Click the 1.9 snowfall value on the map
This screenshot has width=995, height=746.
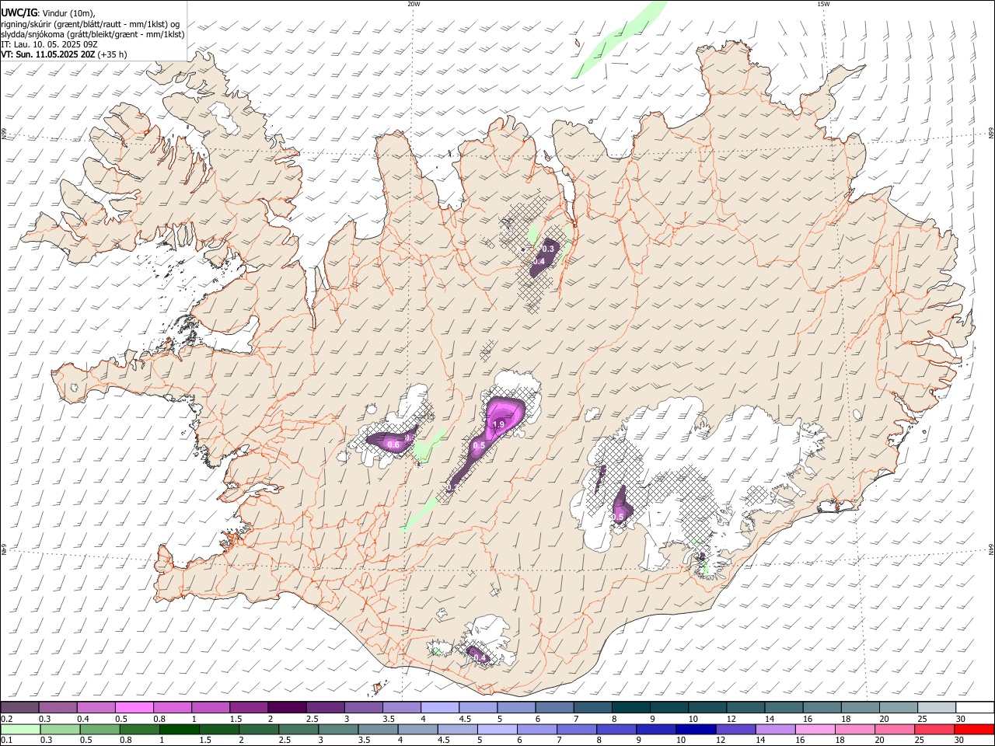[499, 425]
